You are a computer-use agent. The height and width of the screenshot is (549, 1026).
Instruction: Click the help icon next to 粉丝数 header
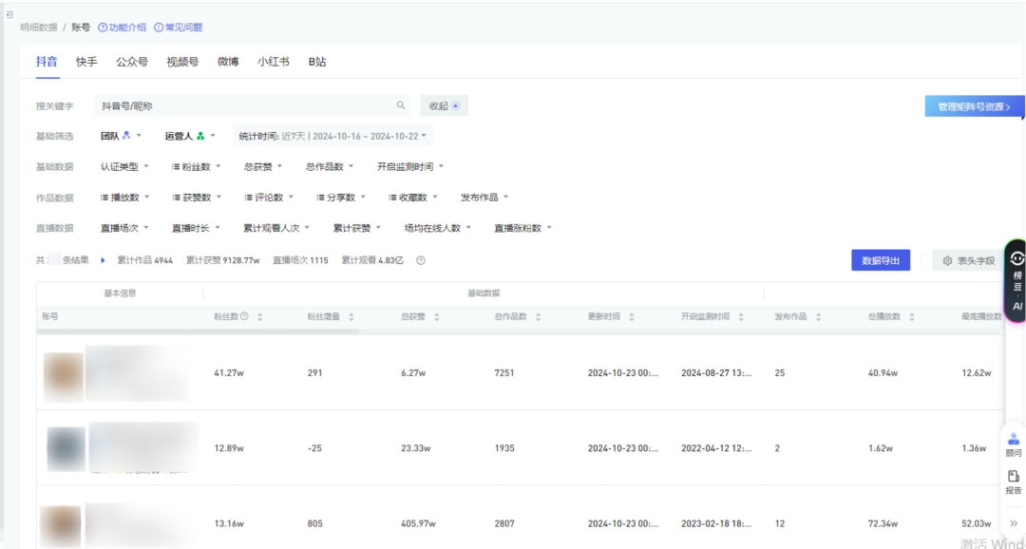coord(245,316)
